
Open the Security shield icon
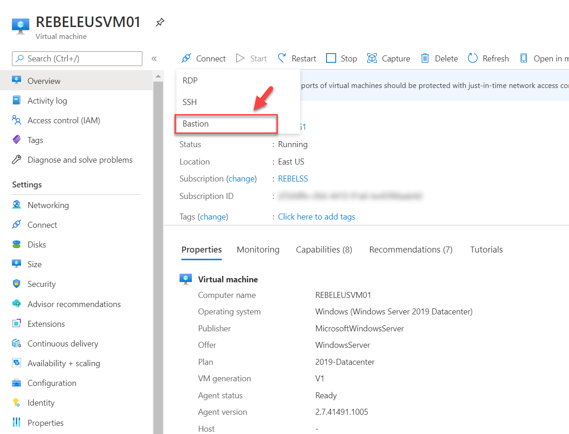17,284
